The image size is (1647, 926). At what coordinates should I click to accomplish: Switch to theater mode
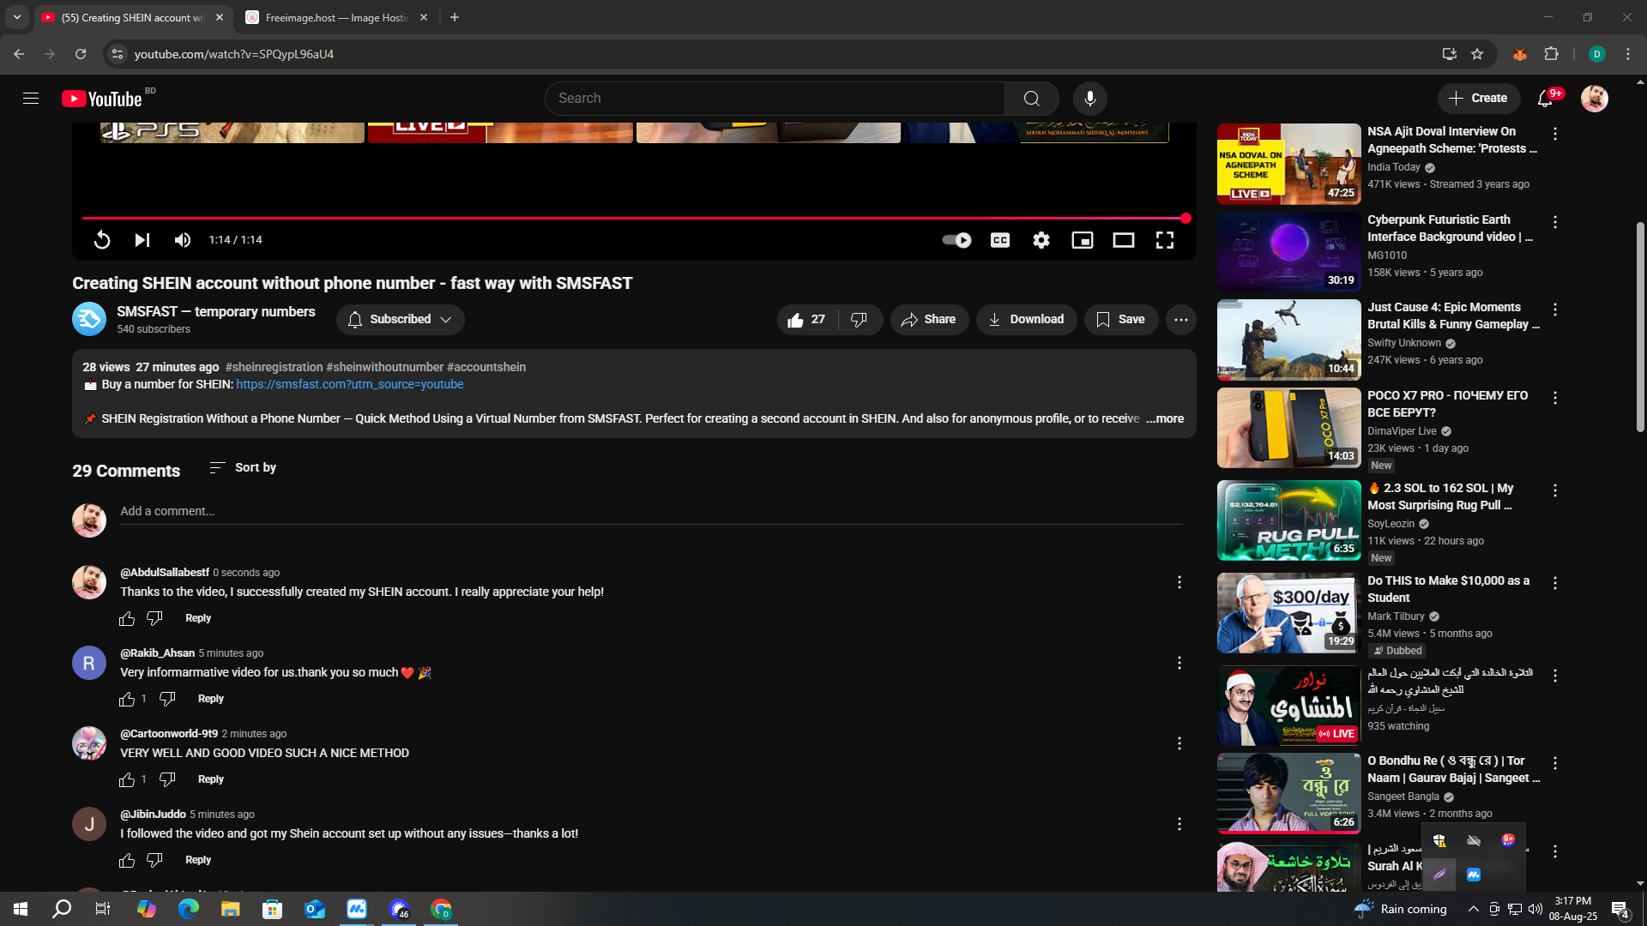pyautogui.click(x=1124, y=240)
